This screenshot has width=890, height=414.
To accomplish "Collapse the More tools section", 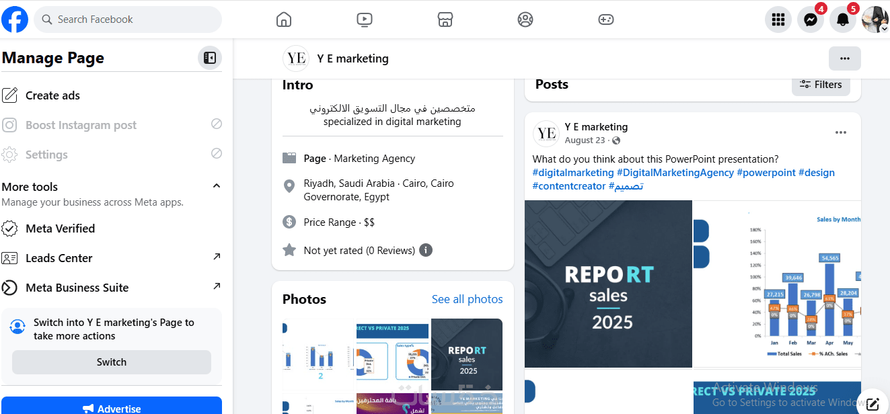I will [217, 185].
